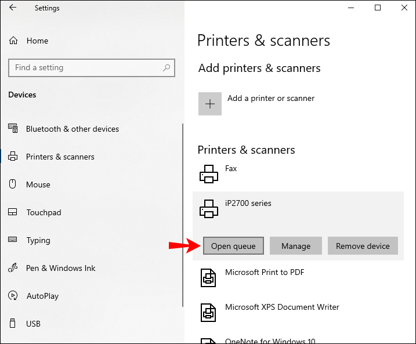Screen dimensions: 416x344
Task: Go to Home in Settings sidebar
Action: pos(37,41)
